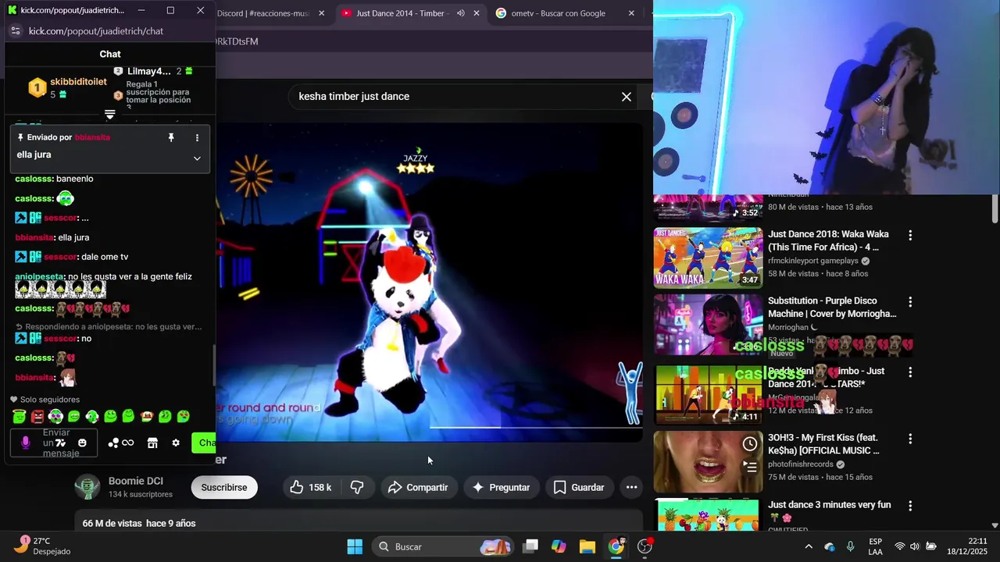Click the Compartir share button
This screenshot has width=1000, height=562.
click(x=418, y=487)
